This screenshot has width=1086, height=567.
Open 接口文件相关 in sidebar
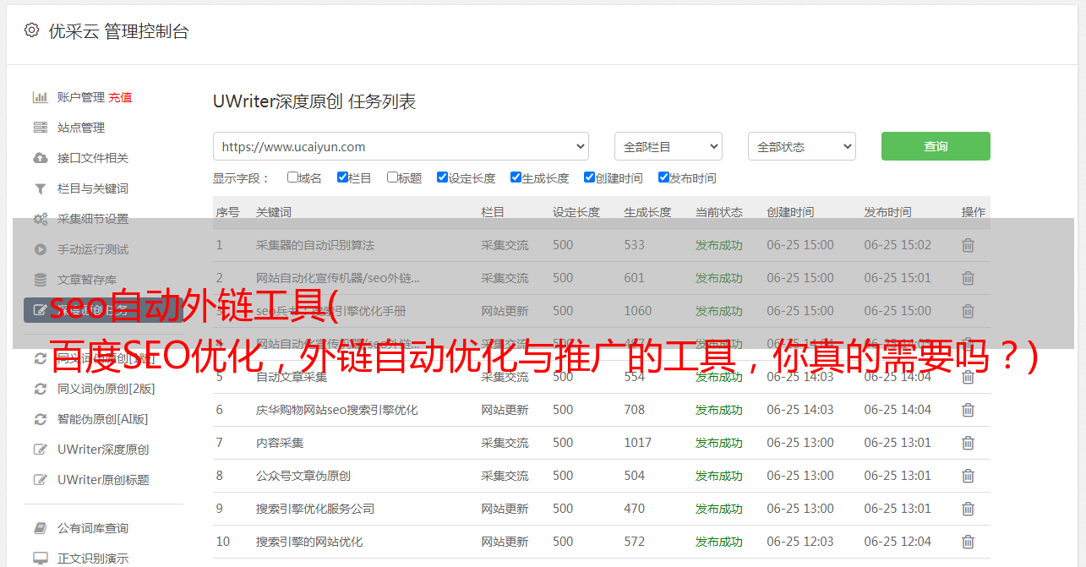(x=93, y=158)
